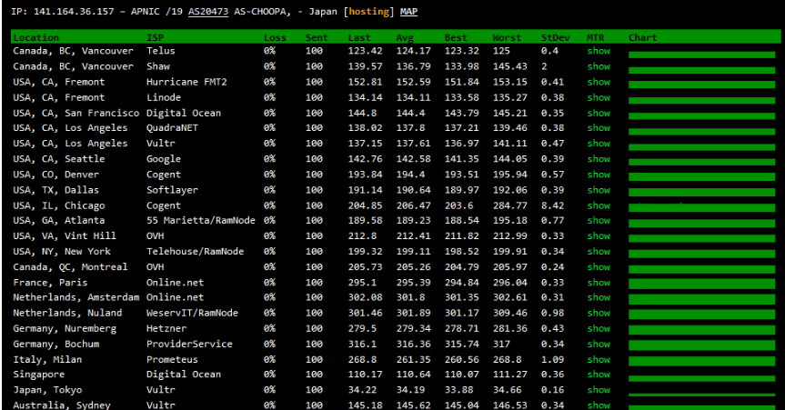Click the Singapore location cell
The width and height of the screenshot is (785, 410).
[38, 375]
